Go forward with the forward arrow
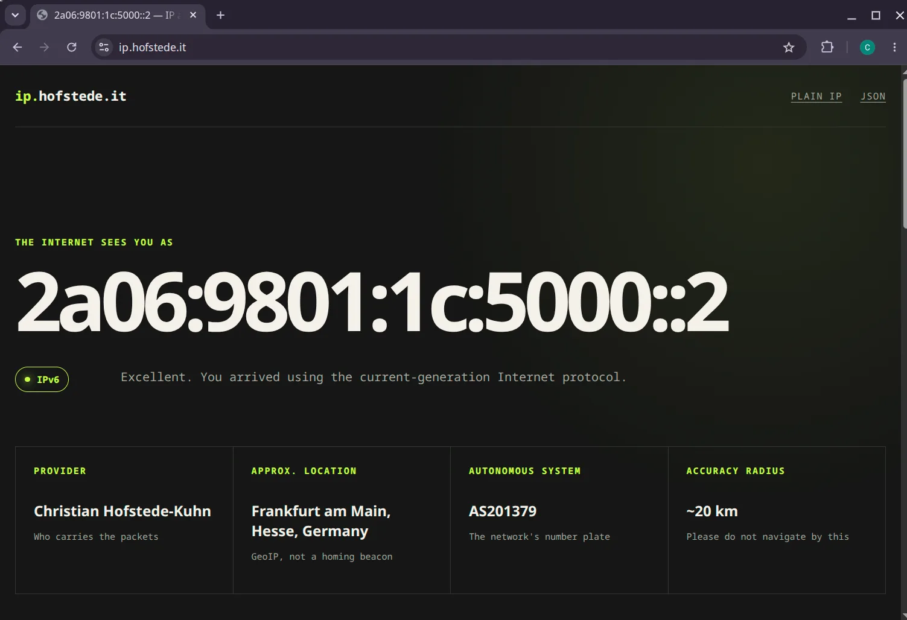 point(44,47)
